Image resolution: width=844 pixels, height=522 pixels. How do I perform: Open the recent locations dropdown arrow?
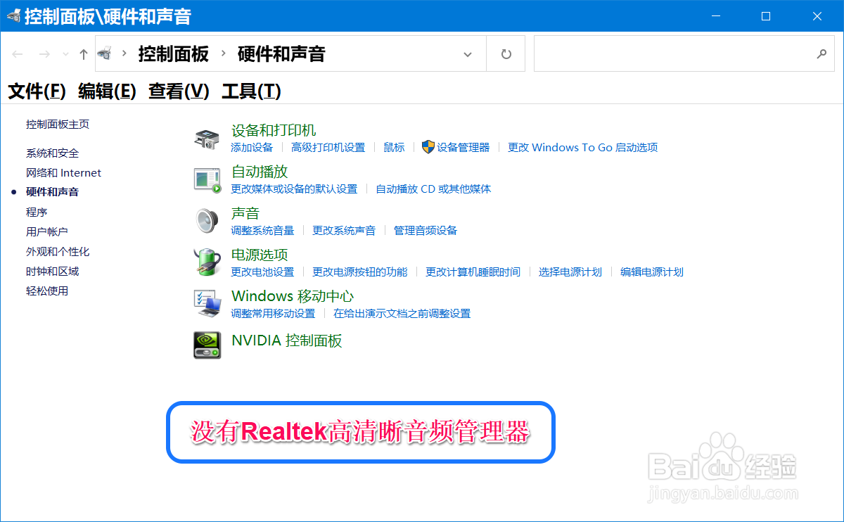[x=65, y=54]
